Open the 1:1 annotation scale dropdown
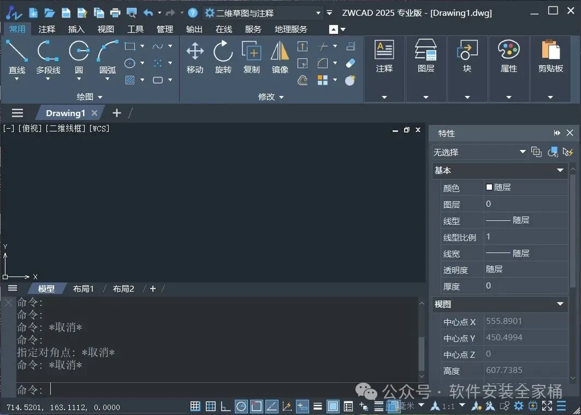The height and width of the screenshot is (415, 581). point(462,405)
